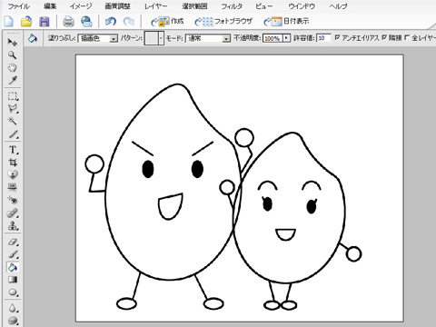This screenshot has height=327, width=436.
Task: Select the Lasso tool
Action: 12,109
